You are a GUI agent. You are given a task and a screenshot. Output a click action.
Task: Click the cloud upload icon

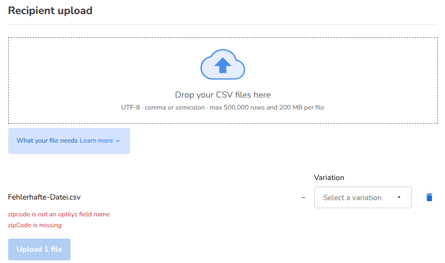pyautogui.click(x=223, y=65)
